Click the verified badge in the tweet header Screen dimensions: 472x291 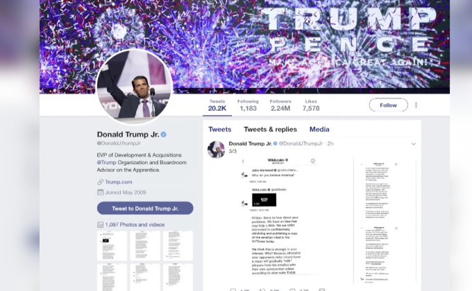tap(275, 143)
